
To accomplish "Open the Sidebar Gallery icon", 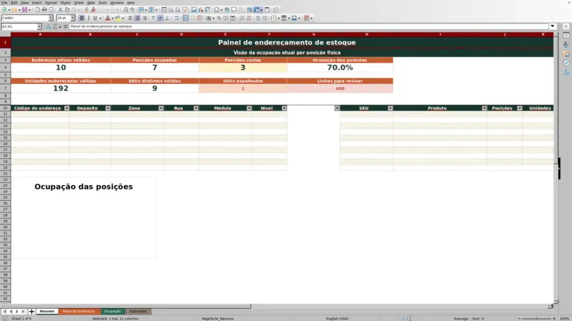I will (566, 54).
